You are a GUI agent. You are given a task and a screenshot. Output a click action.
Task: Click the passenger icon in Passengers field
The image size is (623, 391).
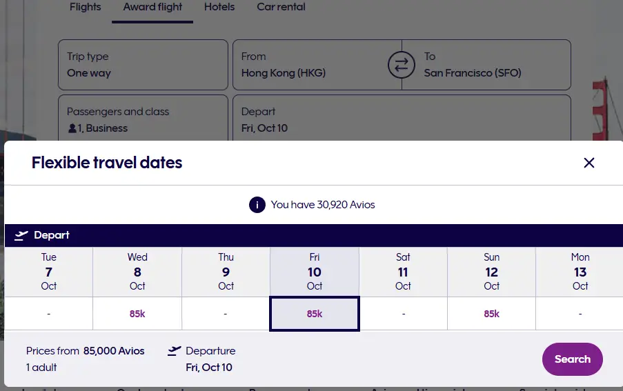(72, 128)
